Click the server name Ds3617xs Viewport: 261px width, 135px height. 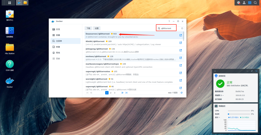click(x=240, y=91)
